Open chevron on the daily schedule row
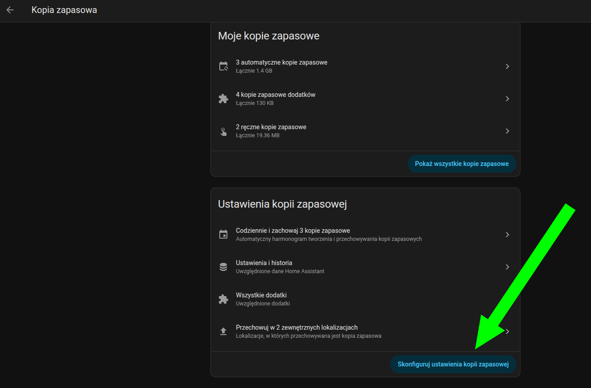 click(x=507, y=235)
